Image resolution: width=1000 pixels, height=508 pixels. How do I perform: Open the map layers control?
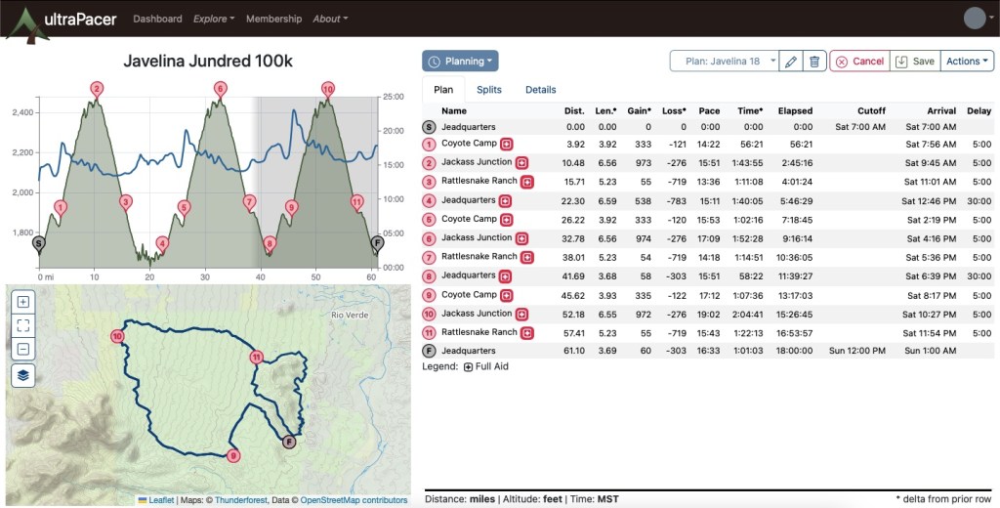23,374
